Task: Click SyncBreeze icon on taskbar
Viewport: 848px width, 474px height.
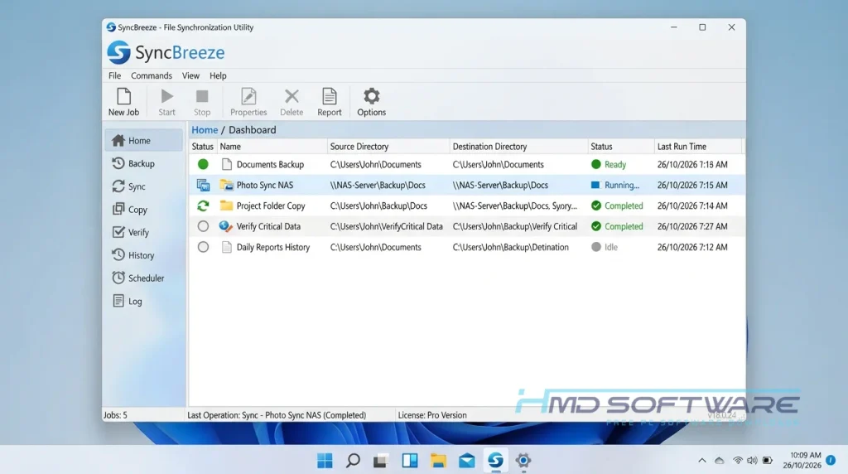Action: point(495,461)
